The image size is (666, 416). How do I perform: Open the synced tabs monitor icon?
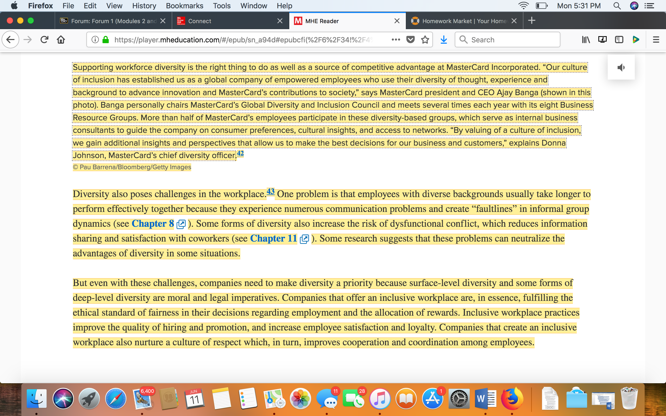(602, 40)
